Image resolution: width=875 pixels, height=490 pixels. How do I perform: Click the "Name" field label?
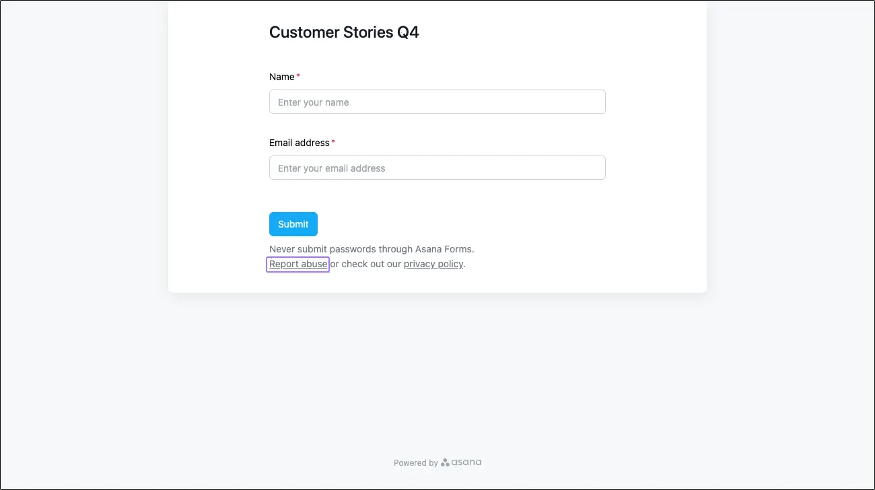[x=282, y=77]
